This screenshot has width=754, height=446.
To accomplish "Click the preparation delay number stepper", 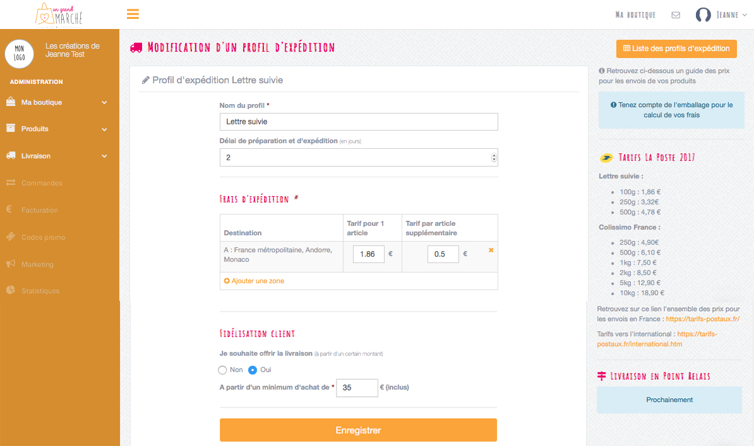I will click(494, 158).
